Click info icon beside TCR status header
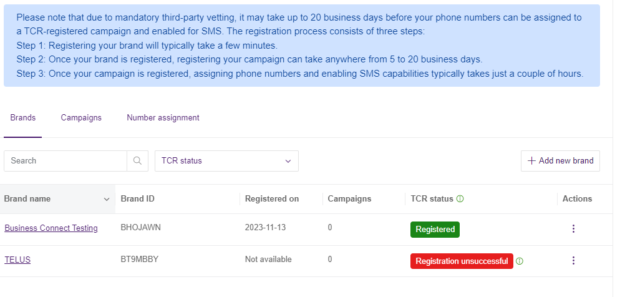 (460, 199)
